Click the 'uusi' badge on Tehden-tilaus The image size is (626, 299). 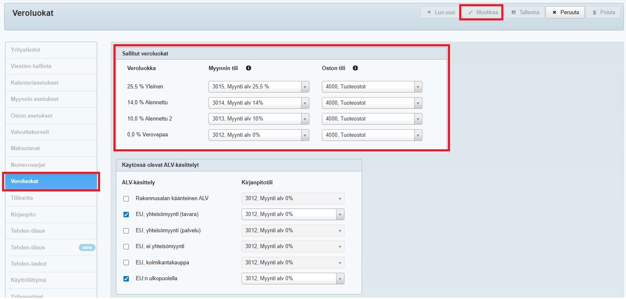[87, 247]
